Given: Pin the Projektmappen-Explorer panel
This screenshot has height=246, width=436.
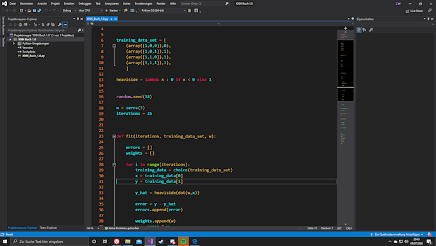Looking at the screenshot, I should [x=78, y=19].
